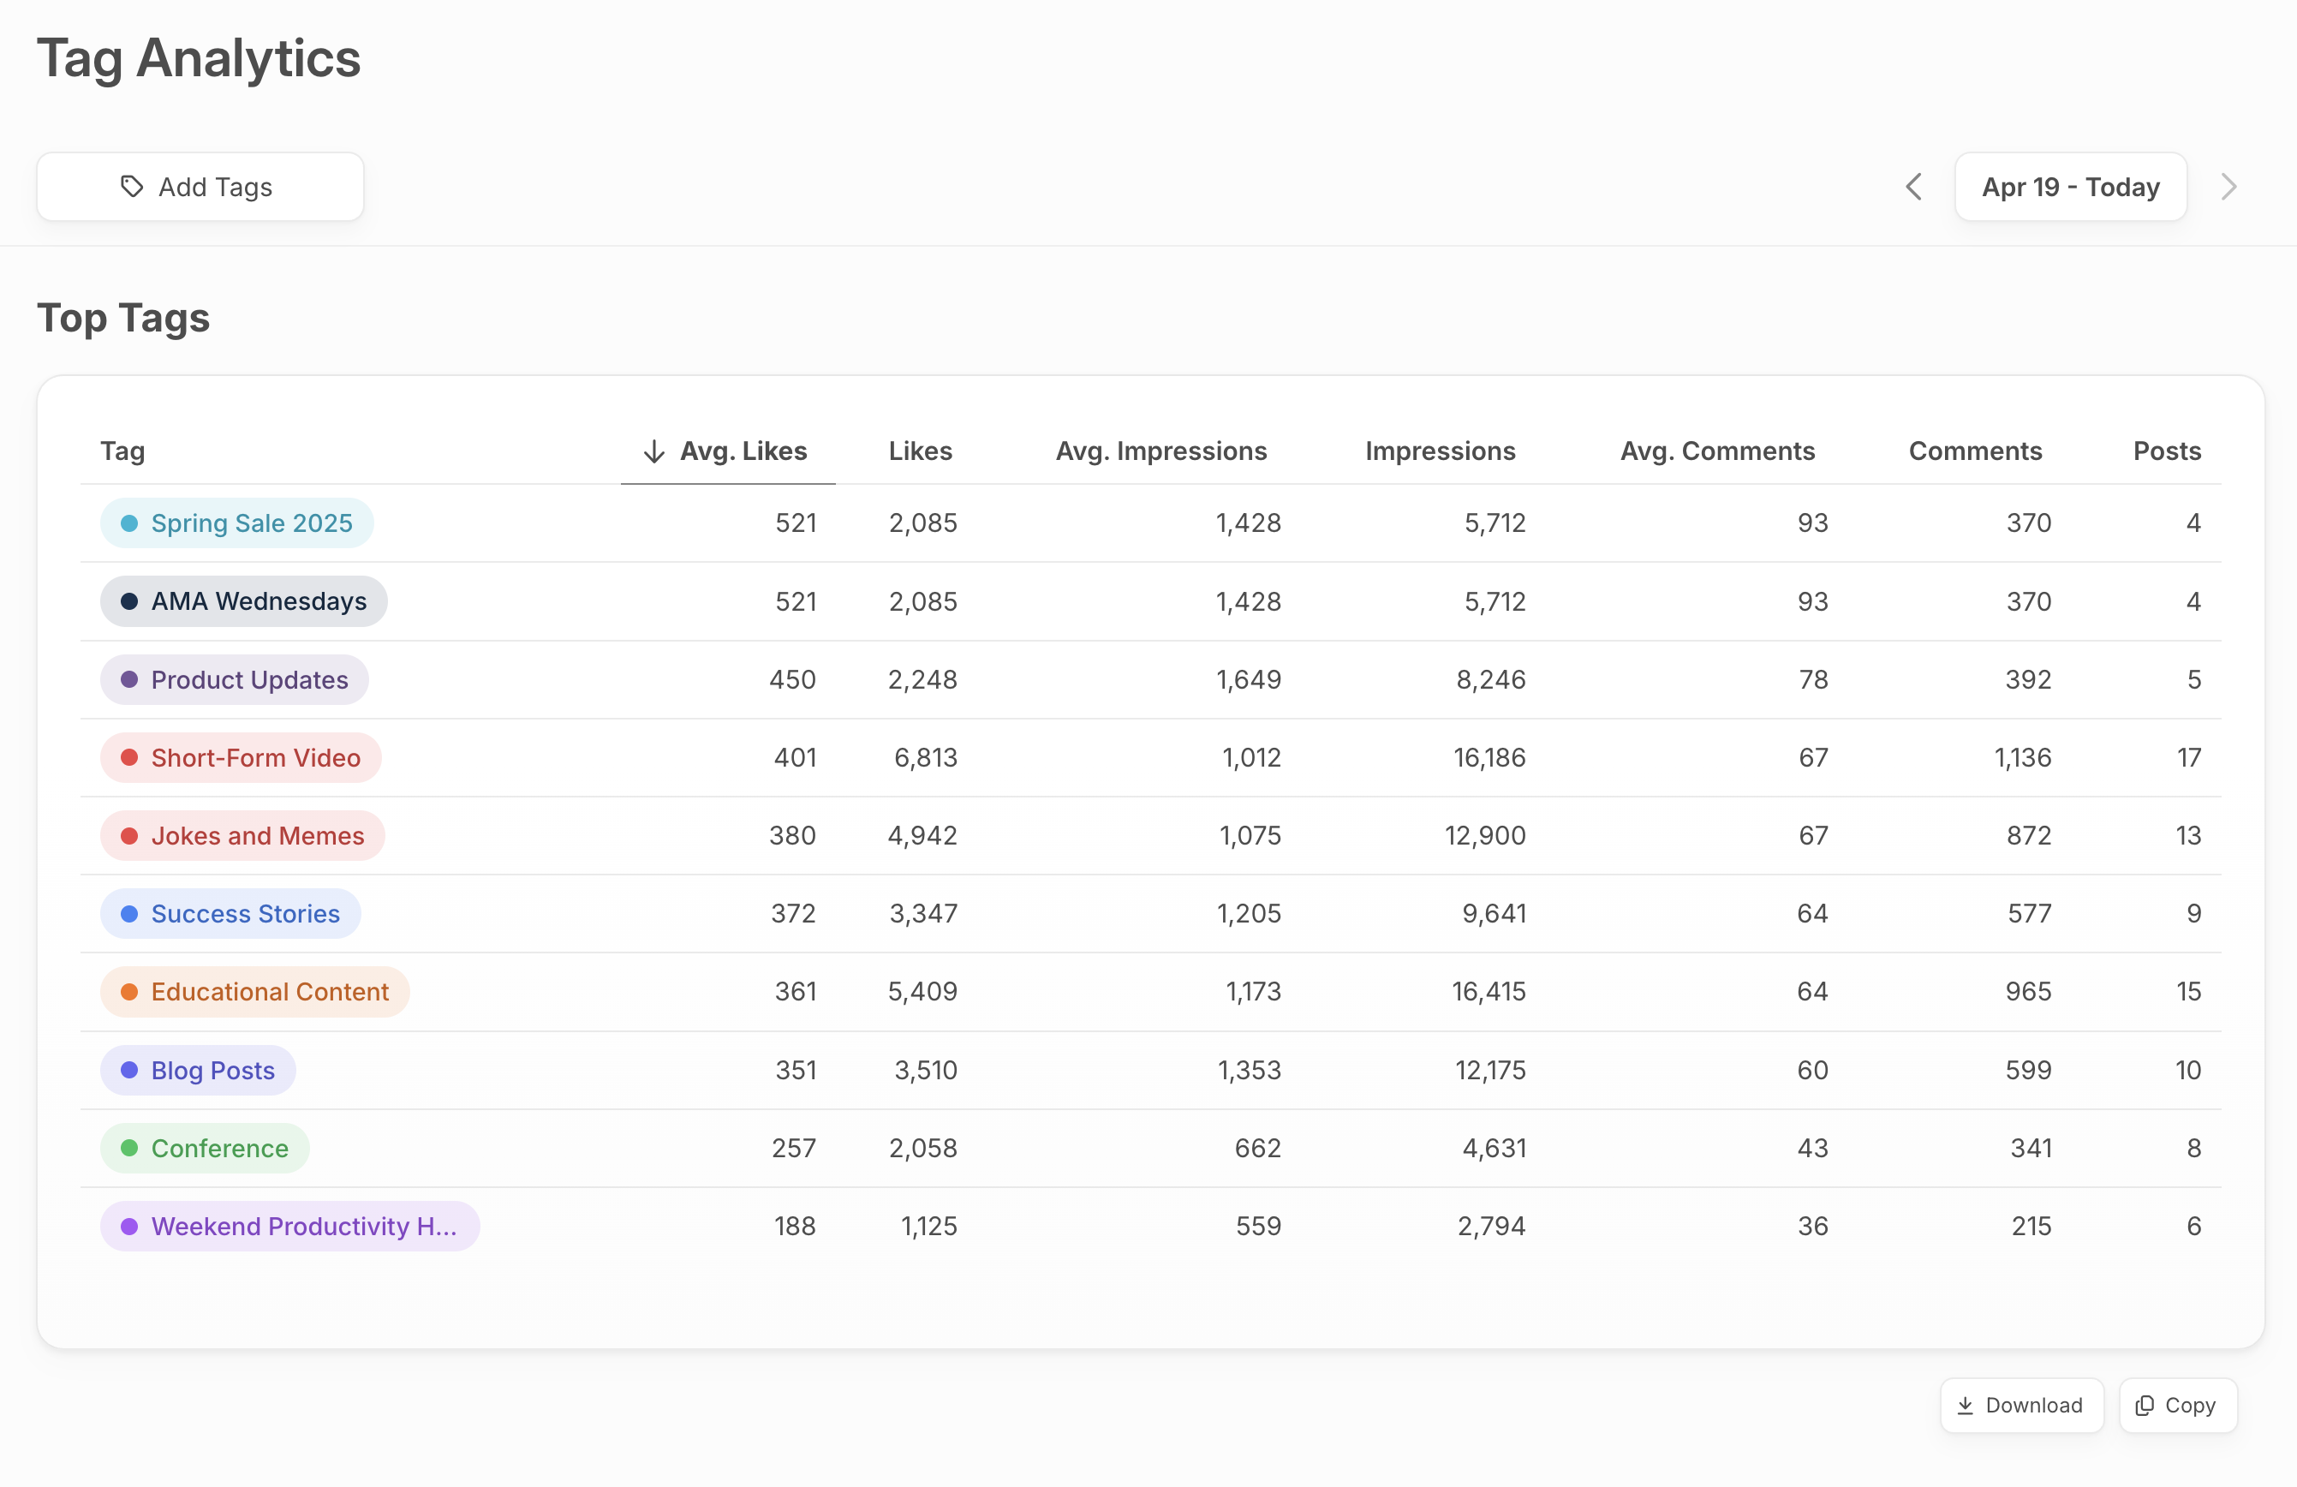Click Product Updates impressions value 8,246
Screen dimensions: 2297x1487
[x=1491, y=679]
